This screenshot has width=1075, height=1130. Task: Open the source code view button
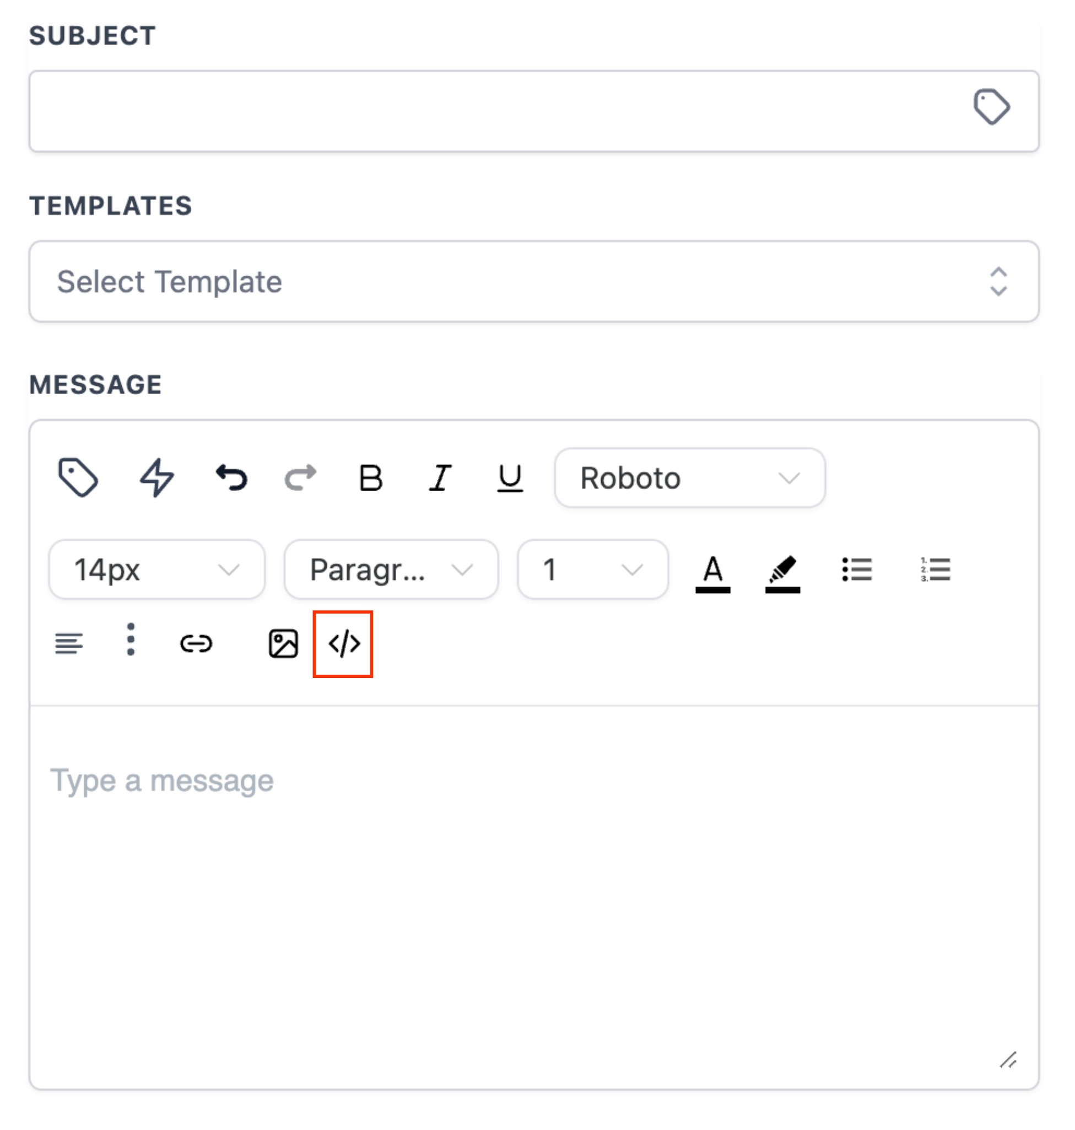(x=343, y=644)
